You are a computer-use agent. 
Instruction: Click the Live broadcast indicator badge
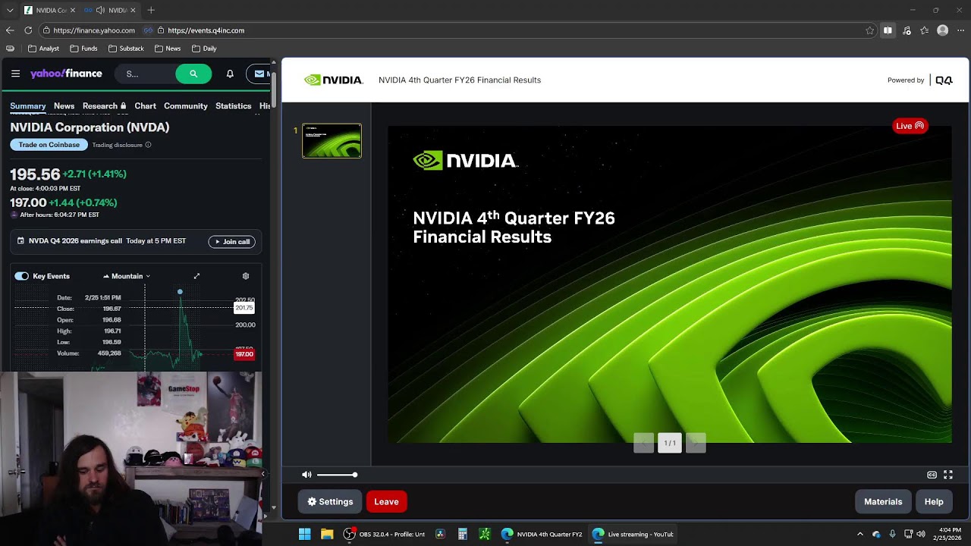point(910,126)
